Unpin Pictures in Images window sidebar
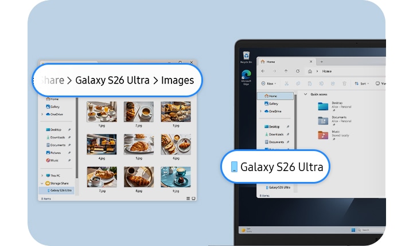The height and width of the screenshot is (246, 413). (x=69, y=152)
